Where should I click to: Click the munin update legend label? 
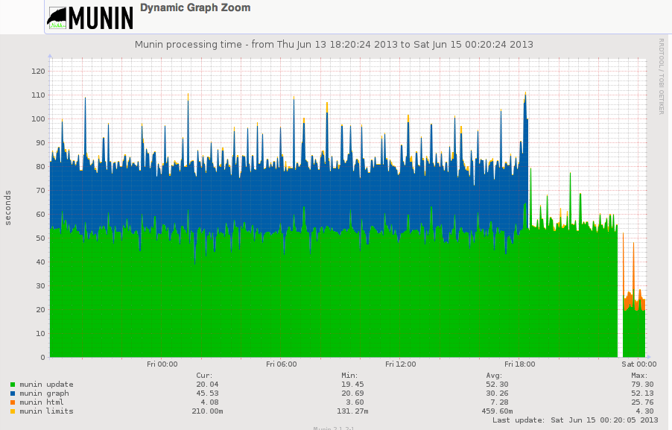(46, 385)
